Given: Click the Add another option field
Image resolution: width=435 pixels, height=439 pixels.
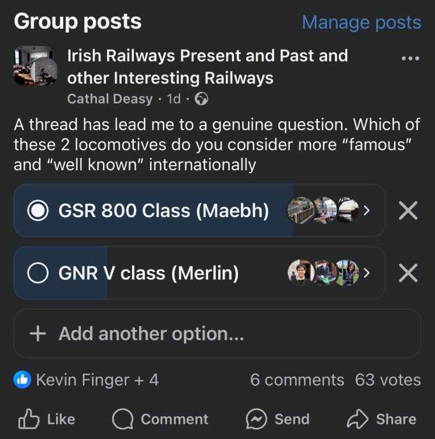Looking at the screenshot, I should pyautogui.click(x=217, y=334).
